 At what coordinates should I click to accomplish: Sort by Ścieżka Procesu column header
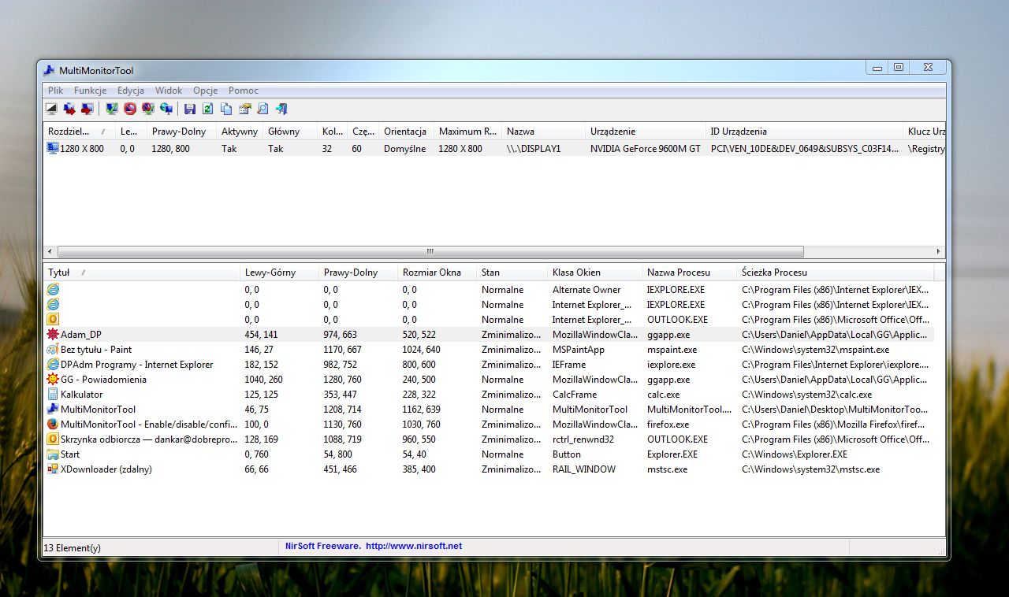click(835, 273)
